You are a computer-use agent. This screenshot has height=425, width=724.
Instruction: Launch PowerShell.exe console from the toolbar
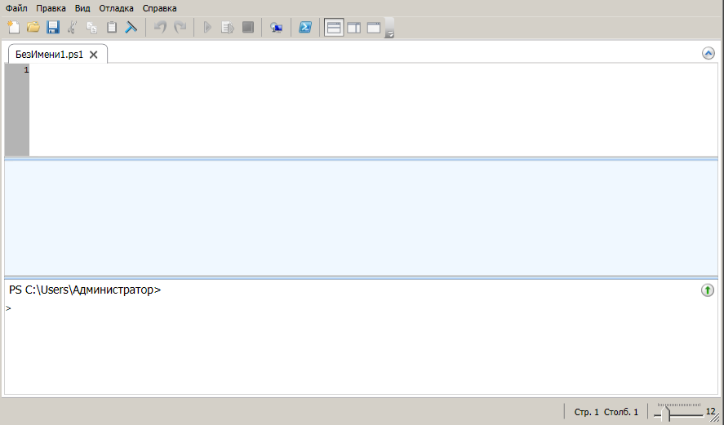[304, 27]
